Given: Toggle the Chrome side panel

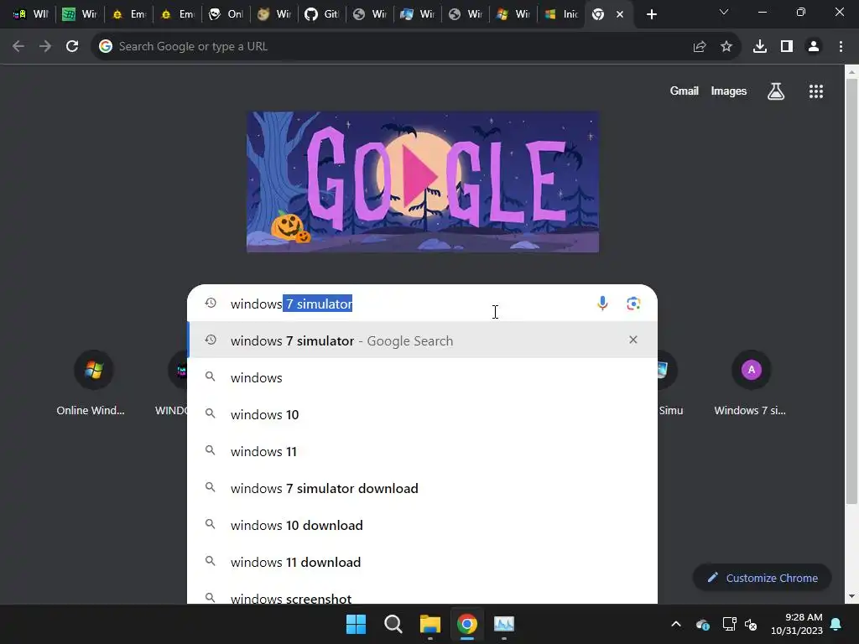Looking at the screenshot, I should pos(787,47).
